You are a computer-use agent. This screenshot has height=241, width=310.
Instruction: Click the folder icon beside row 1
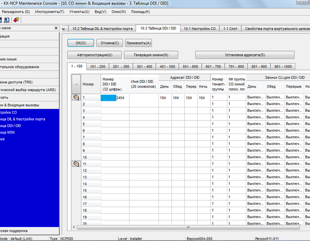pos(76,97)
